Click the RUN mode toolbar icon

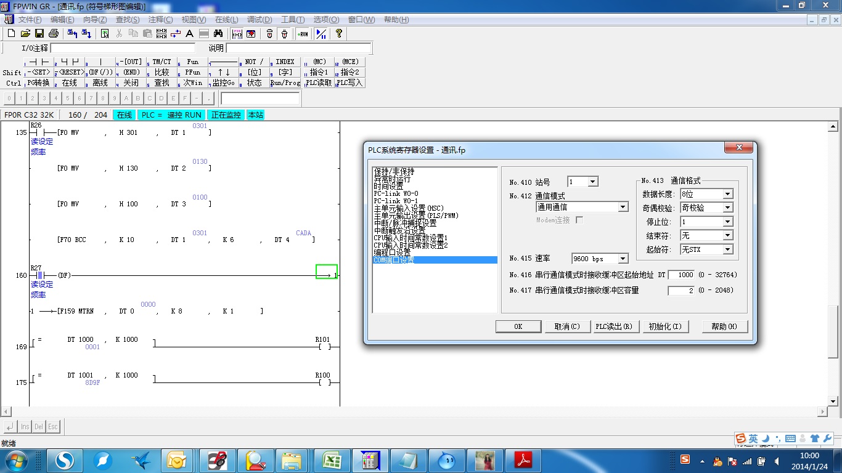coord(303,34)
